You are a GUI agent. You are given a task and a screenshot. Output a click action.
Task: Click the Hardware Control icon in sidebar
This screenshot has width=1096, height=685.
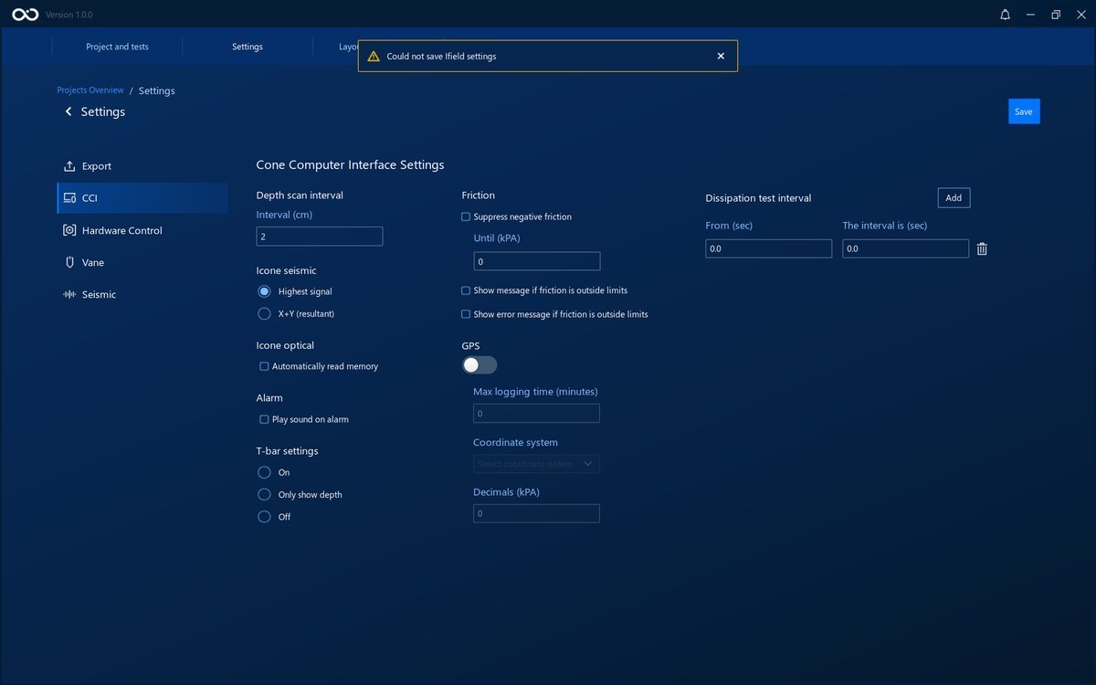pyautogui.click(x=69, y=230)
